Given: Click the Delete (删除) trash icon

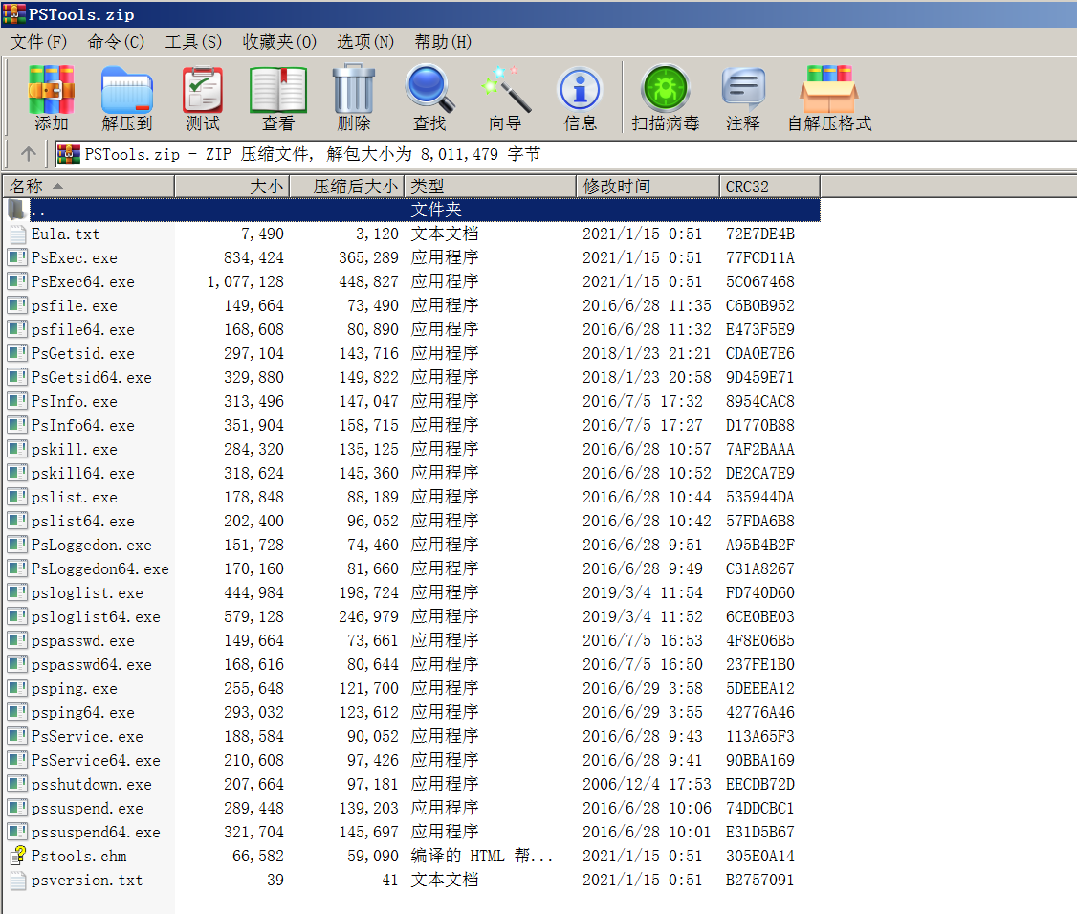Looking at the screenshot, I should pyautogui.click(x=354, y=89).
